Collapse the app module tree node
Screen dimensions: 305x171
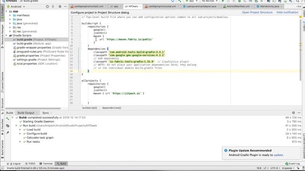[x=7, y=11]
